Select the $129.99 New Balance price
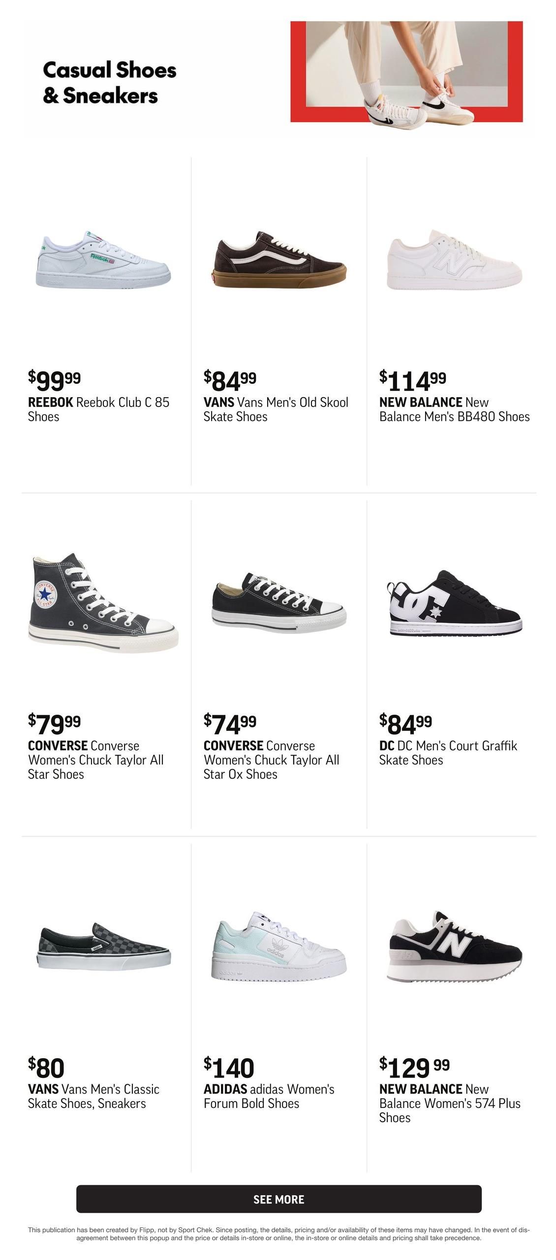 click(414, 1067)
